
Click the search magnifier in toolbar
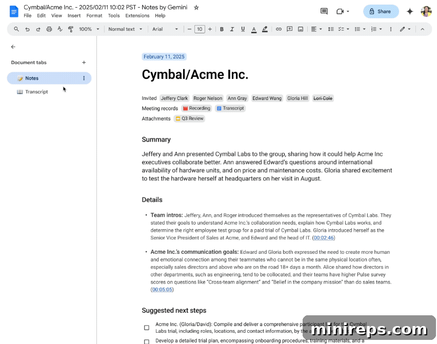16,29
